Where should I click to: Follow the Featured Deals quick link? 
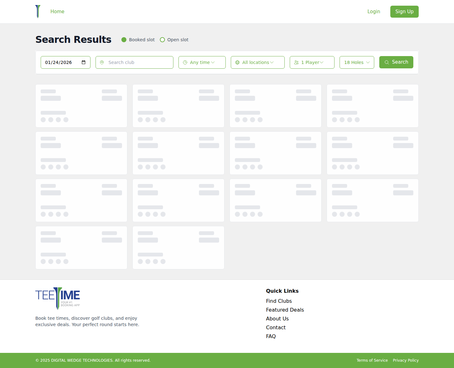[x=285, y=310]
